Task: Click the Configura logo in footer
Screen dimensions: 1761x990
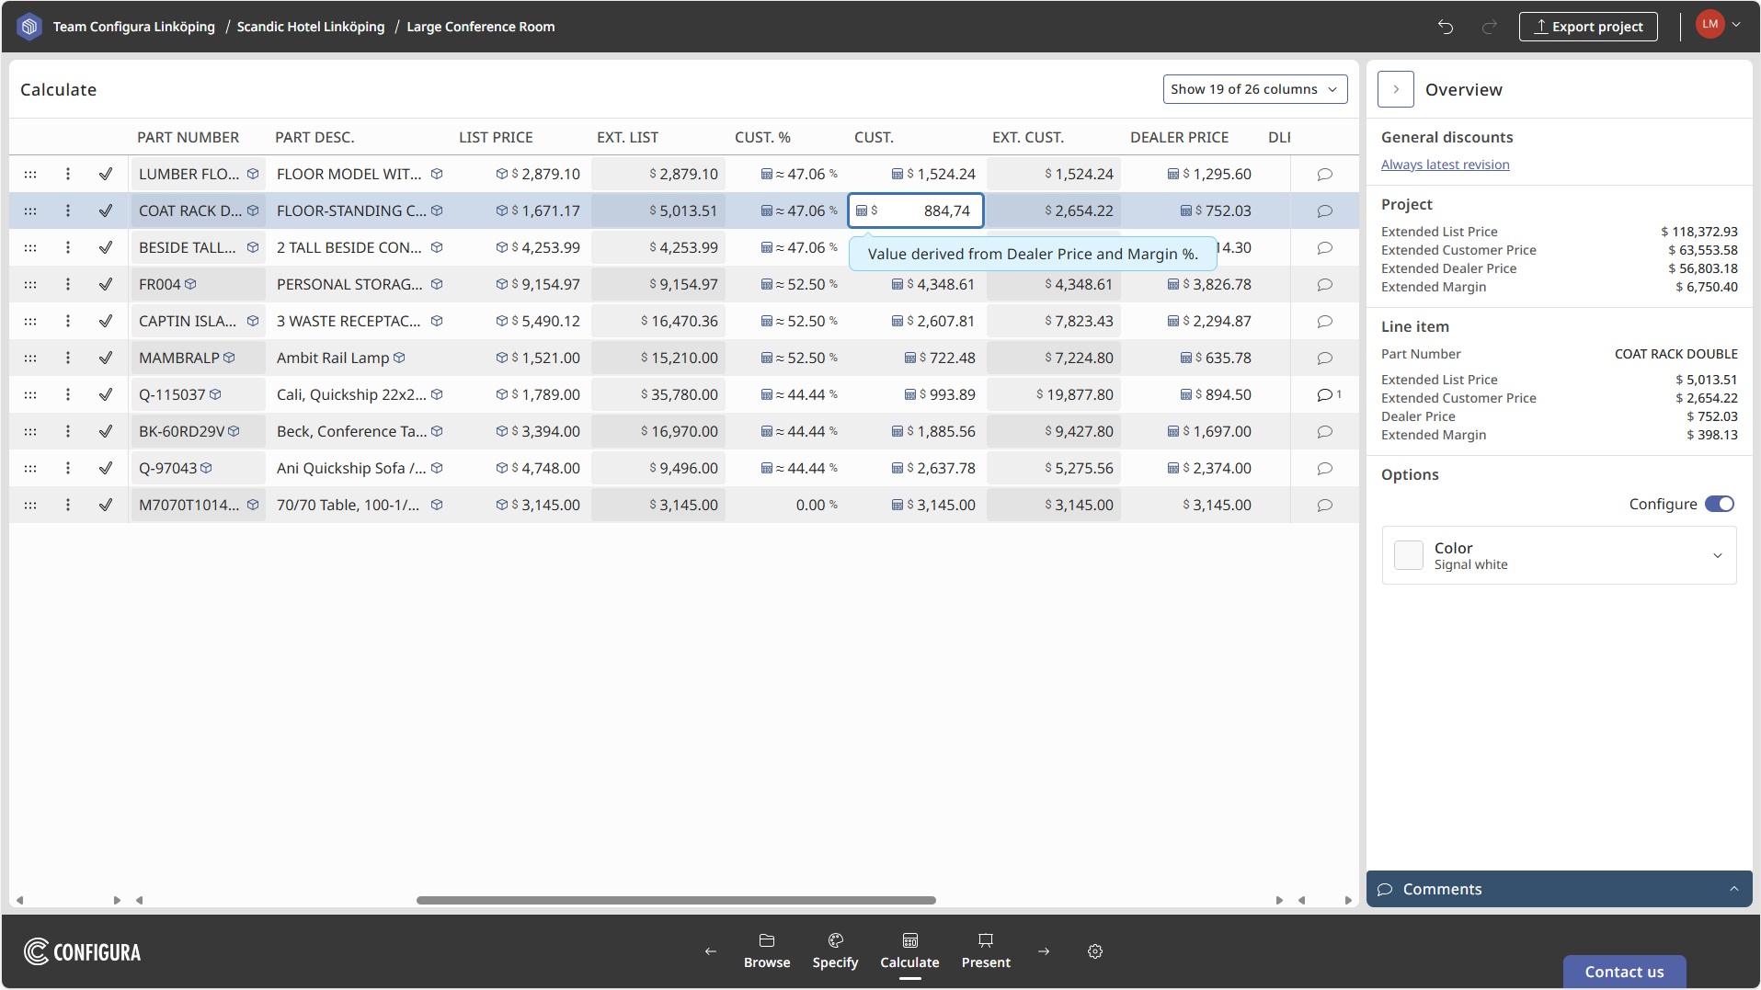Action: [83, 951]
